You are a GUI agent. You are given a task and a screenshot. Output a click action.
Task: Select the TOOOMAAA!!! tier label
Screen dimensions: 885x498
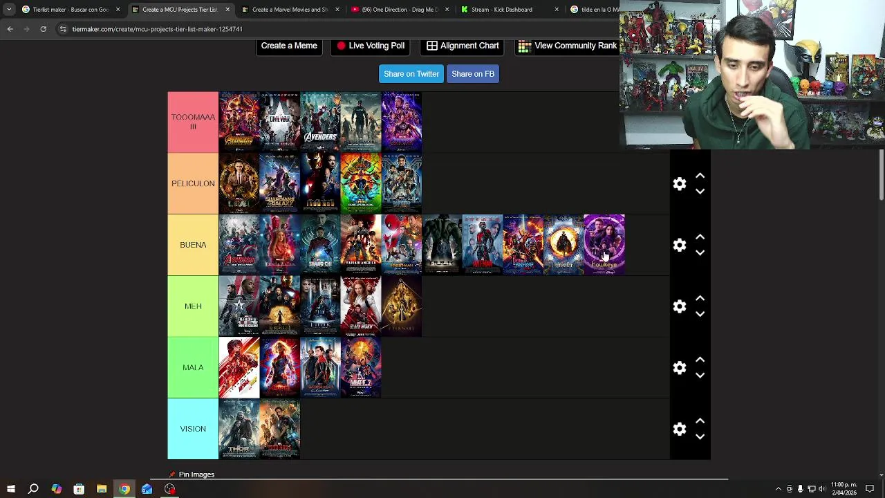193,122
